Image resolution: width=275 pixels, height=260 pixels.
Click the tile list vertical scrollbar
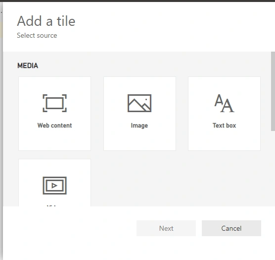pyautogui.click(x=273, y=91)
